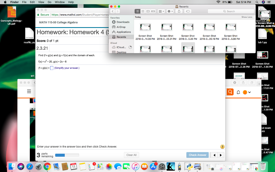
Task: Switch Finder to list view
Action: coord(143,11)
